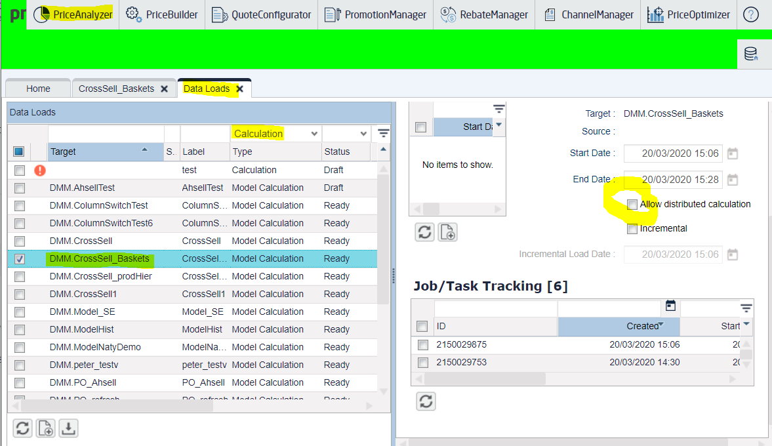
Task: Refresh the Job/Task Tracking table
Action: (426, 401)
